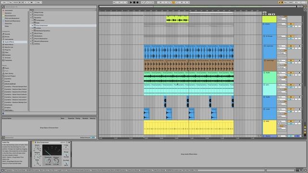Start playback with the Play button
Screen dimensions: 308x173
pos(131,2)
